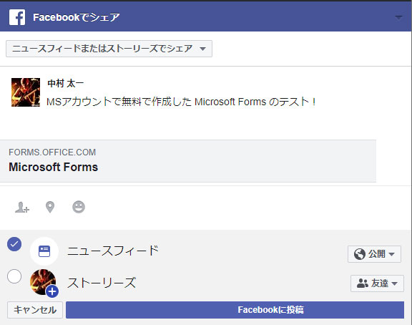Enable the ストーリーズ radio option
This screenshot has width=412, height=325.
coord(14,276)
